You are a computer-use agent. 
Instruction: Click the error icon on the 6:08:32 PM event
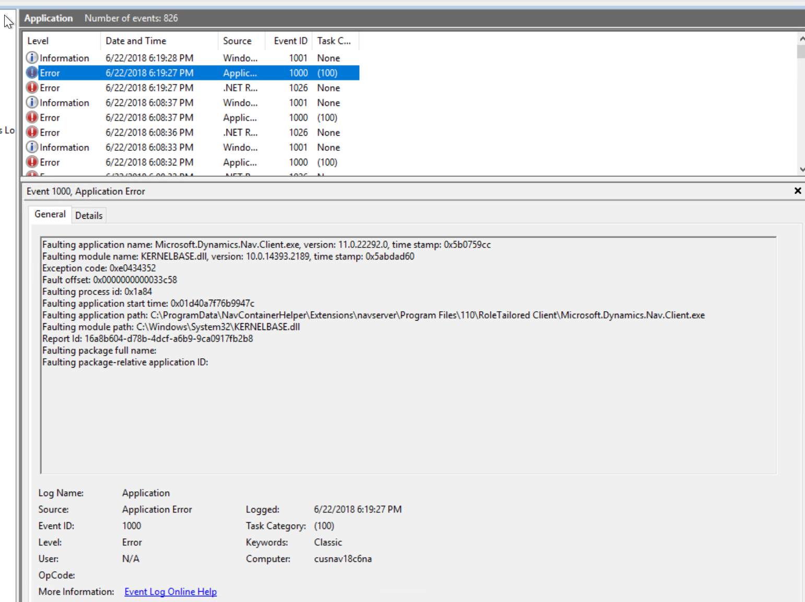(32, 162)
